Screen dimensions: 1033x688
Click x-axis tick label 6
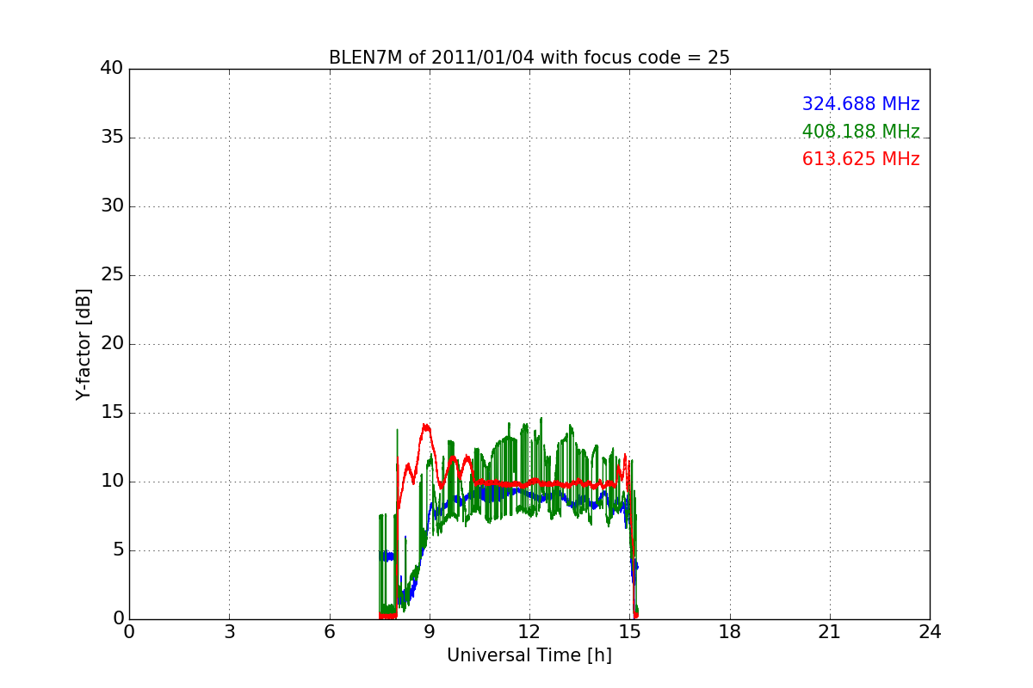point(329,632)
